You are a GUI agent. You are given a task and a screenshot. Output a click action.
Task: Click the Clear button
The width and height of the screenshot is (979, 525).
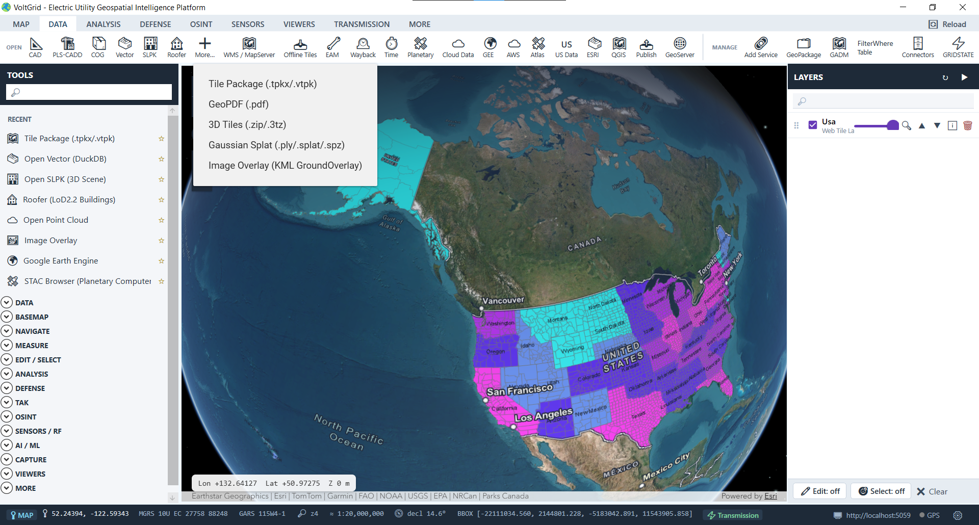coord(932,491)
